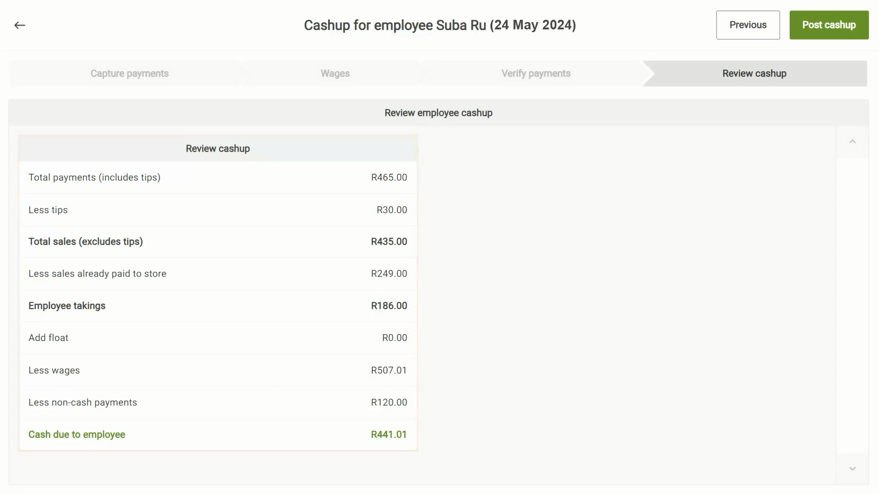
Task: Click the Previous button
Action: [748, 25]
